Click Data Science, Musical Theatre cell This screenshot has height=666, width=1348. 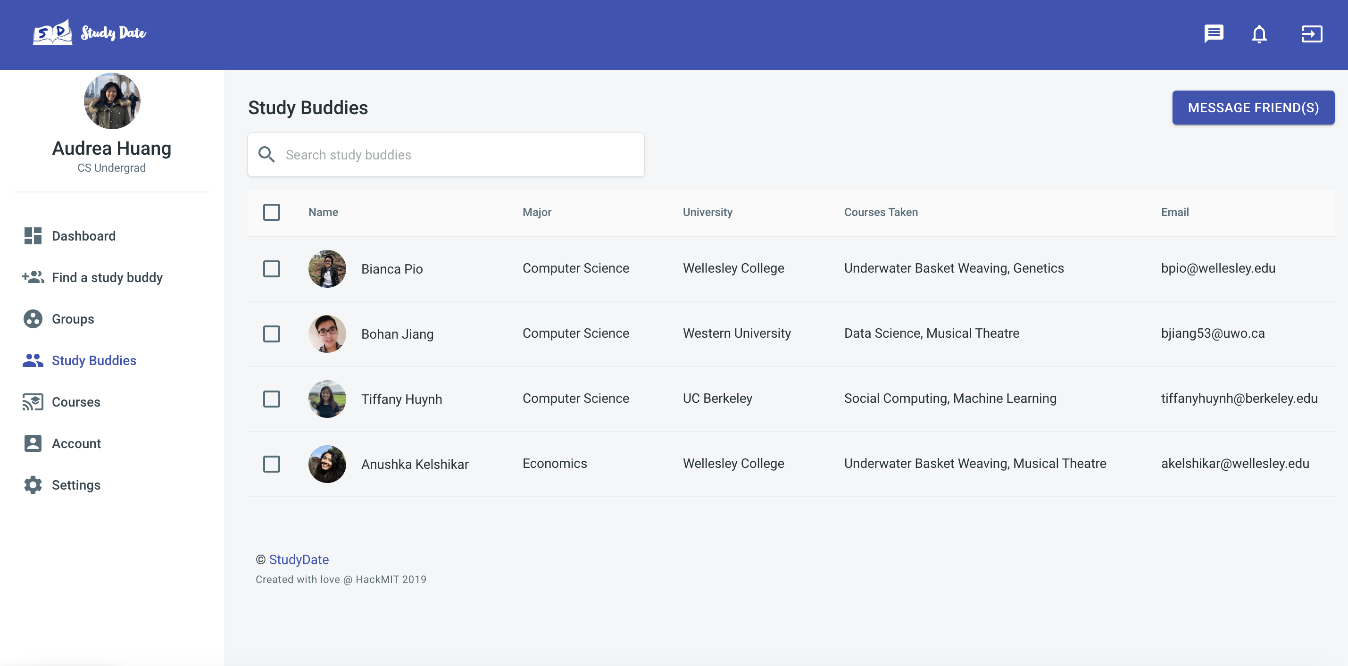pos(931,333)
